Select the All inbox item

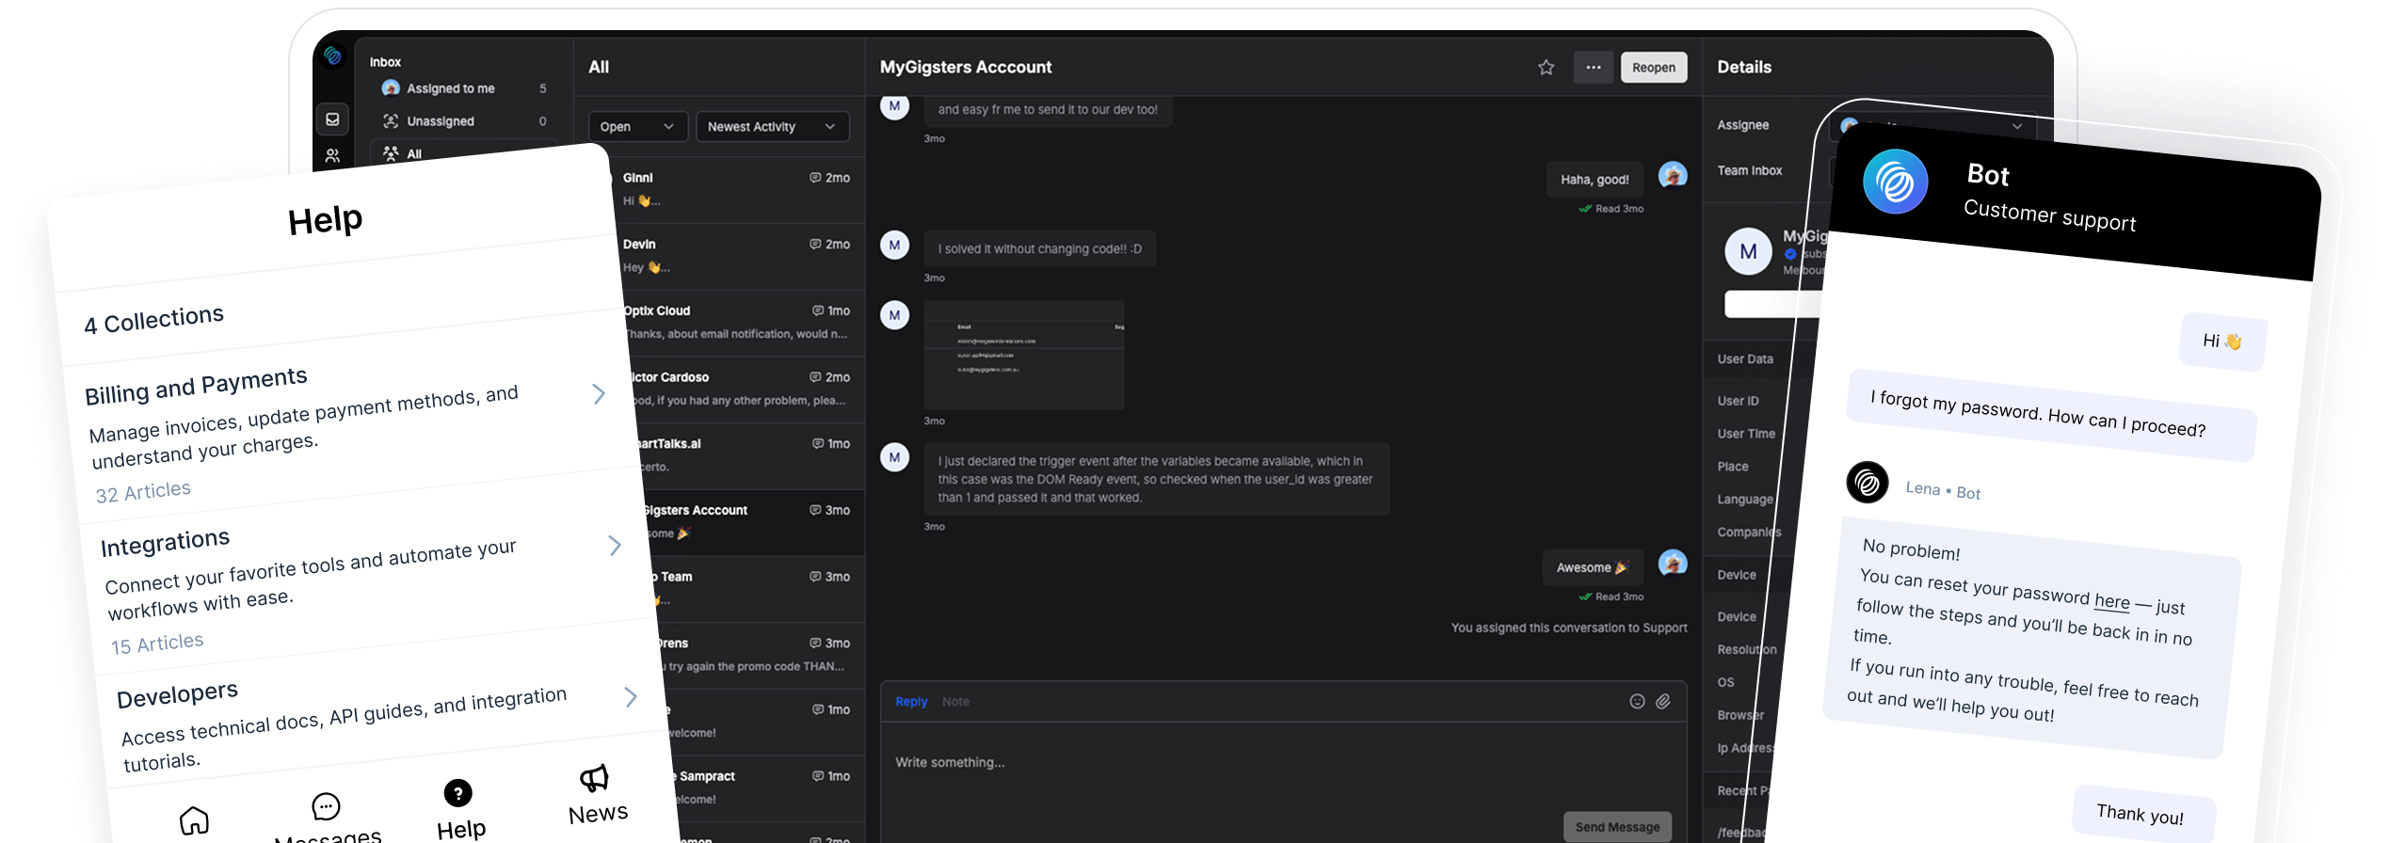point(463,153)
